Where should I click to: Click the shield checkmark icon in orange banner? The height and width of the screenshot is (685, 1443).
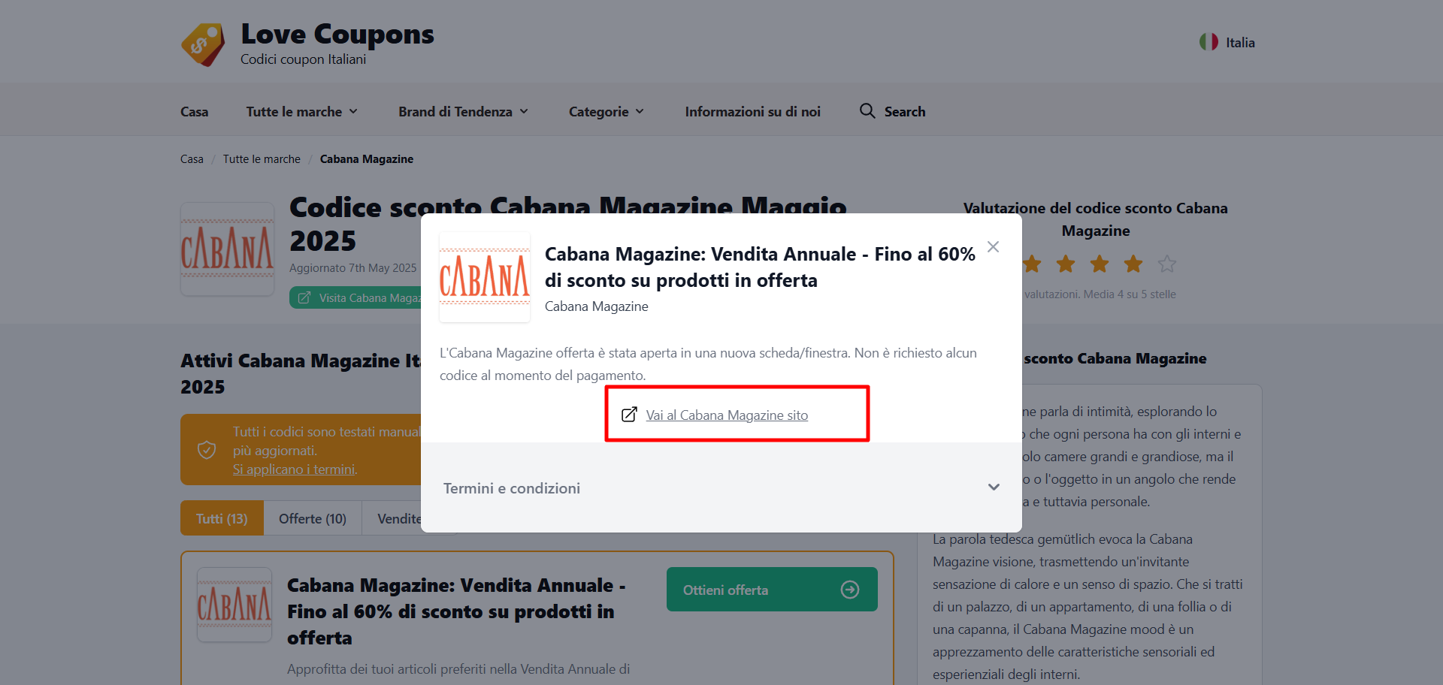point(207,450)
